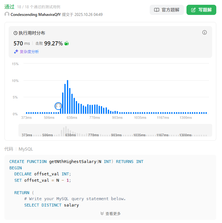Click the submitter's profile avatar icon
The image size is (222, 223).
click(x=7, y=14)
